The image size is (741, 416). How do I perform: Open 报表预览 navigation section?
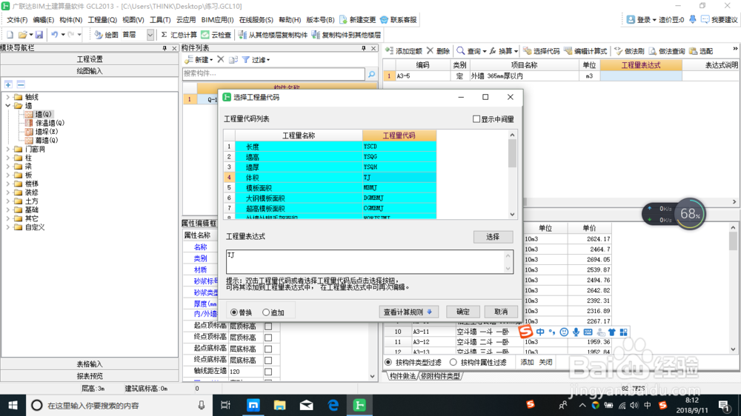click(90, 376)
